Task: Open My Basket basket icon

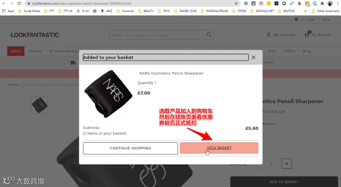Action: click(x=307, y=34)
